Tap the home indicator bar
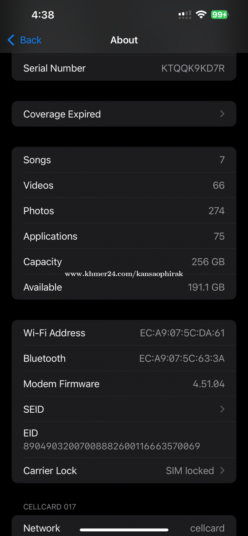The width and height of the screenshot is (248, 536). [x=124, y=530]
